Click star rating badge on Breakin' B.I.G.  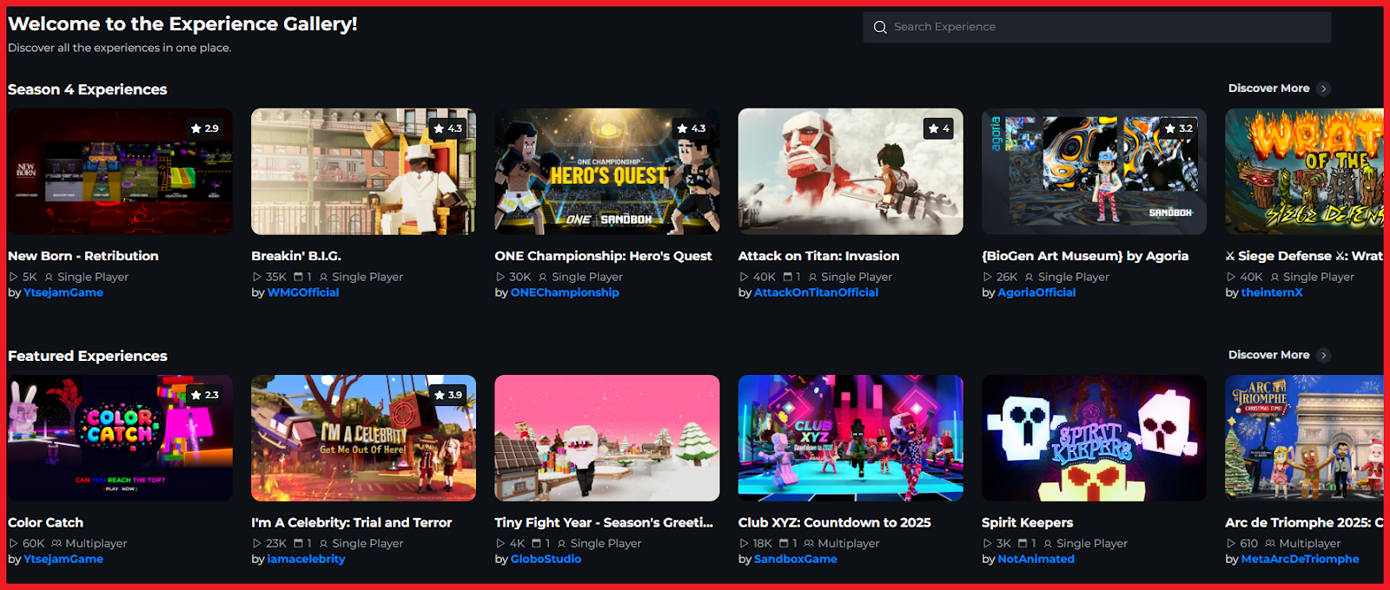(448, 128)
